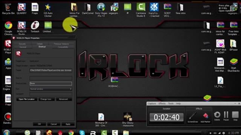Open green Camtasia icon on taskbar
This screenshot has height=135, width=241.
(x=104, y=132)
